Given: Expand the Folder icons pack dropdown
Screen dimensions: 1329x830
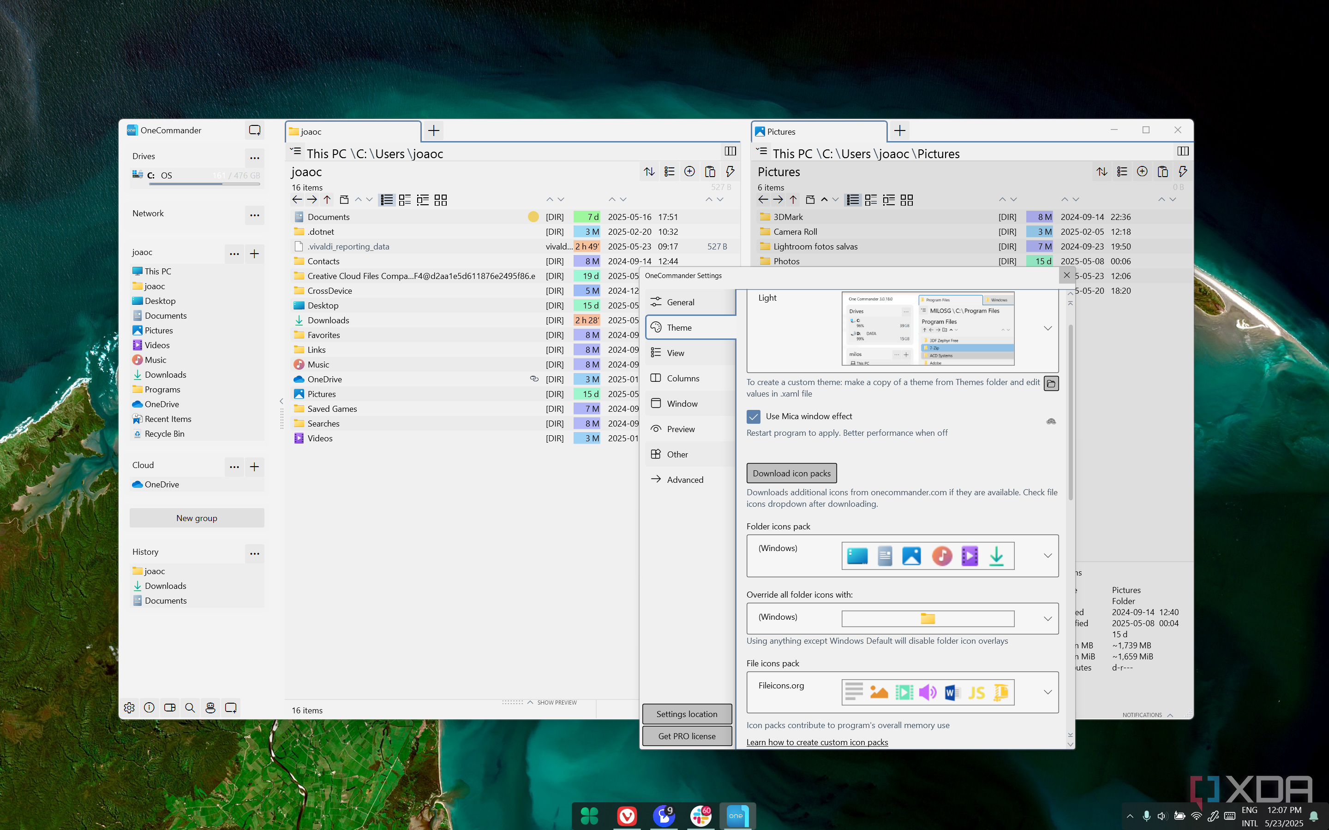Looking at the screenshot, I should (x=1047, y=556).
